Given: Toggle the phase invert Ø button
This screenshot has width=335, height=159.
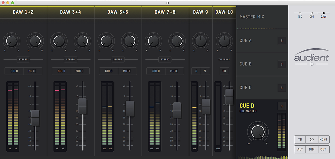Looking at the screenshot, I should pos(312,139).
